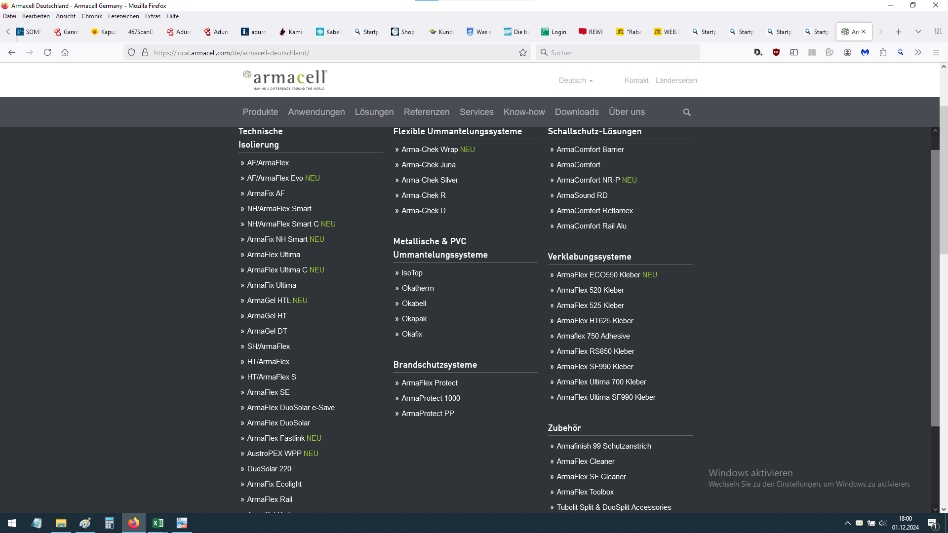
Task: Open a new browser tab
Action: coord(899,32)
